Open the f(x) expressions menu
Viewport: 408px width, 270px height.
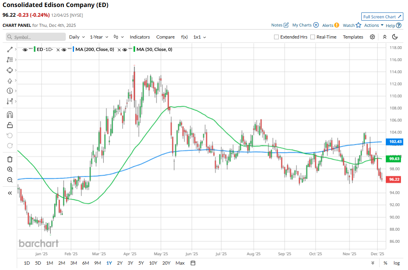(184, 37)
